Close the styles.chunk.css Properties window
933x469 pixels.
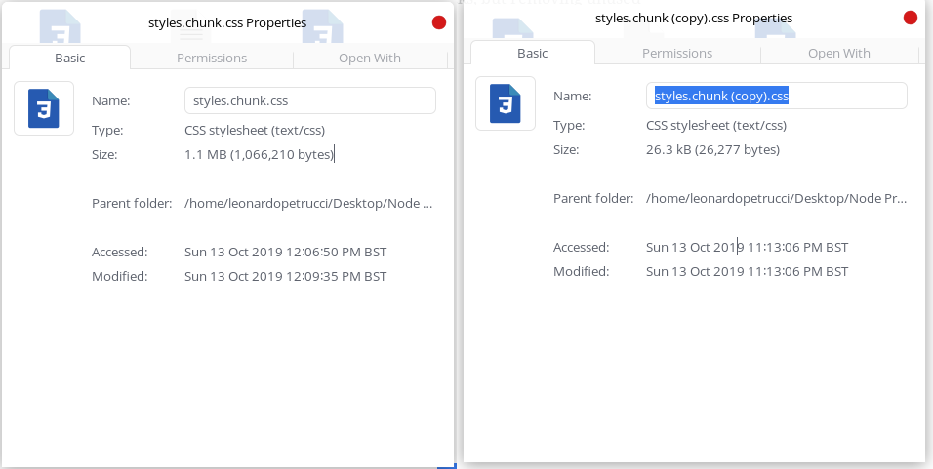(x=439, y=22)
